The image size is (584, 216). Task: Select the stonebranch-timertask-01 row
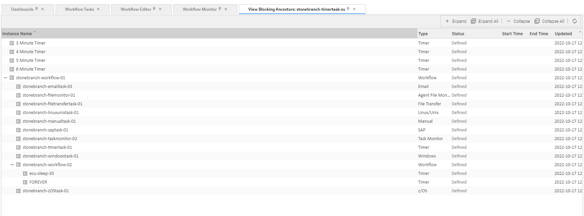(x=47, y=147)
